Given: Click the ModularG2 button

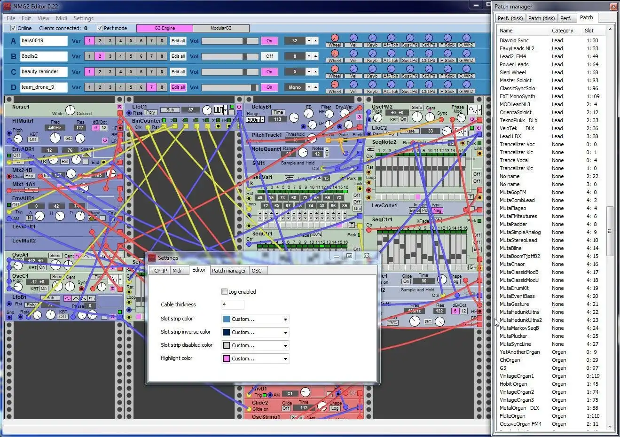Looking at the screenshot, I should tap(221, 28).
